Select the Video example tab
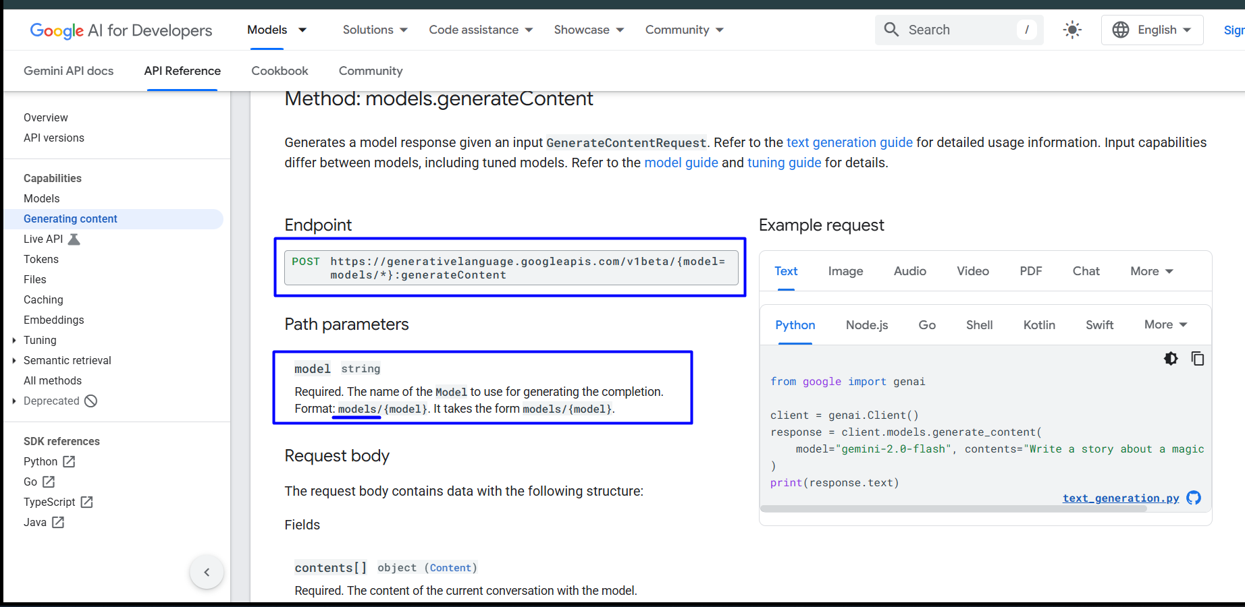This screenshot has height=607, width=1245. coord(973,271)
